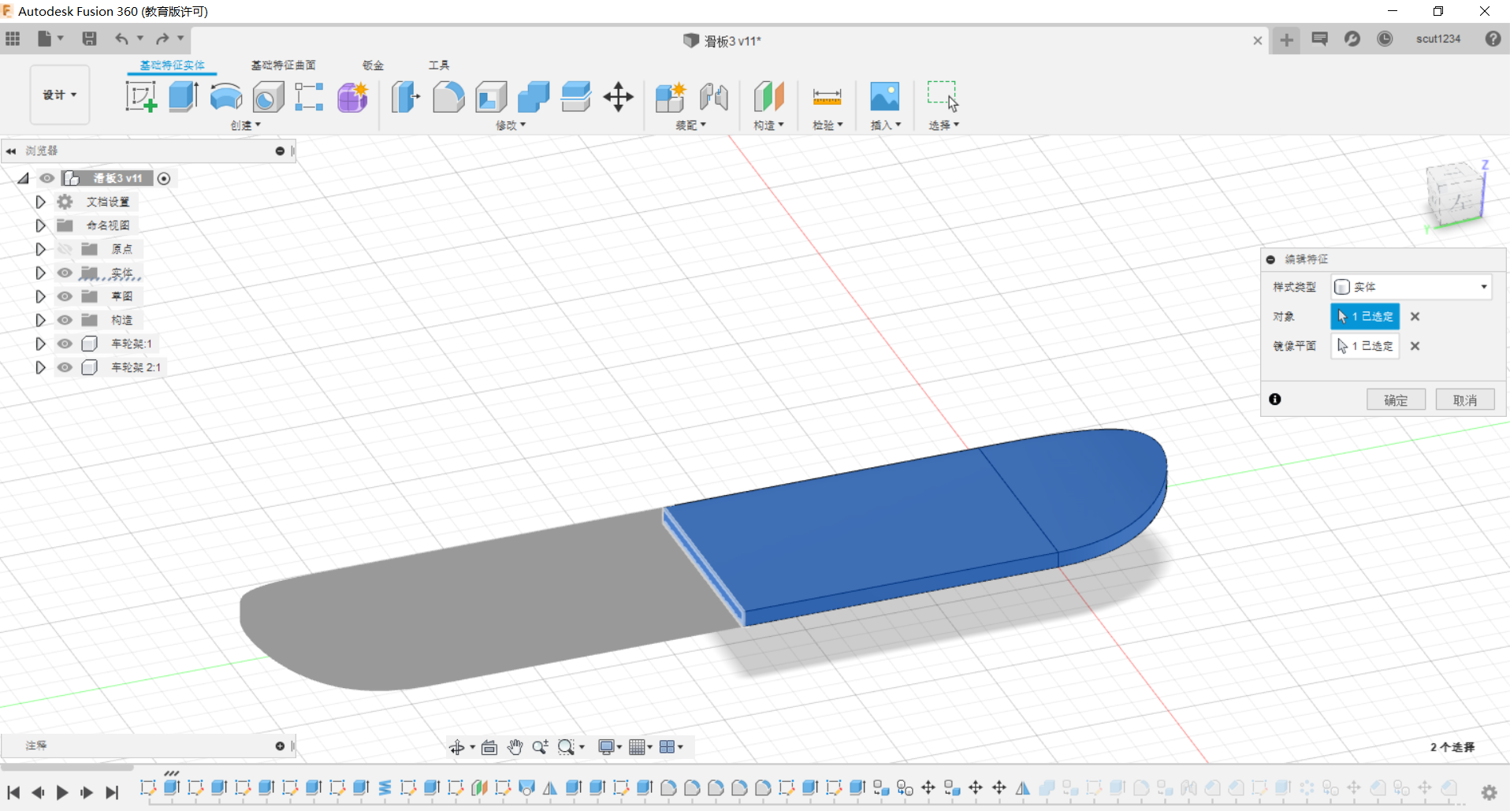The height and width of the screenshot is (811, 1510).
Task: Open the comments icon in top bar
Action: 1320,39
